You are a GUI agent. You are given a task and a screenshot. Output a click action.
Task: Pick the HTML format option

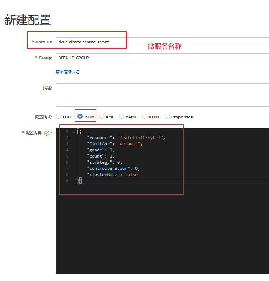point(144,117)
